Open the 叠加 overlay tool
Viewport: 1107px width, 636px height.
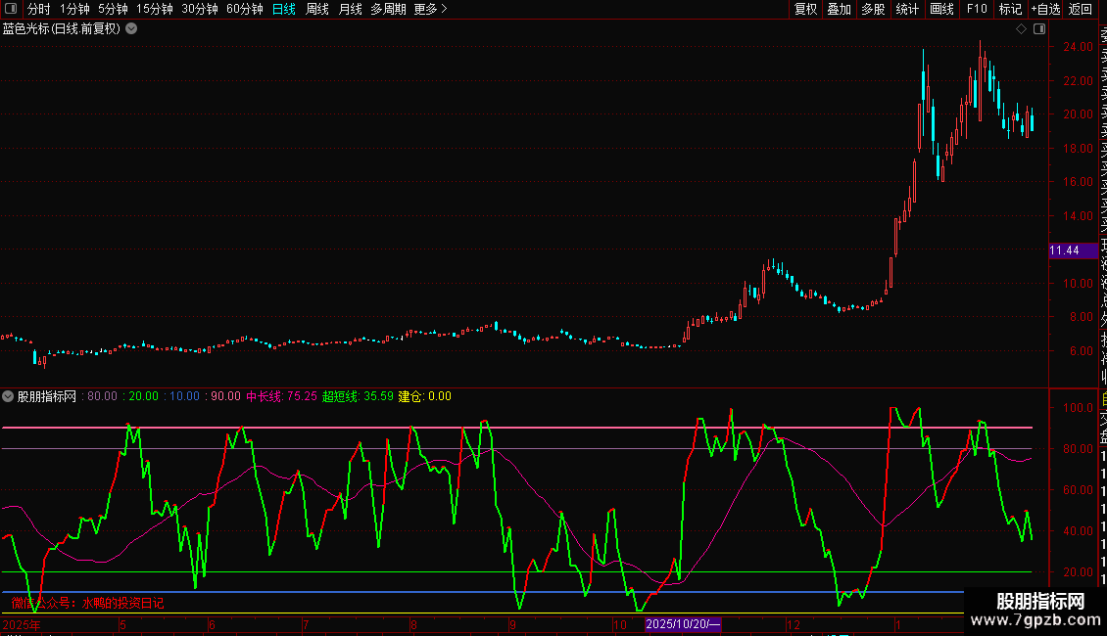[839, 9]
